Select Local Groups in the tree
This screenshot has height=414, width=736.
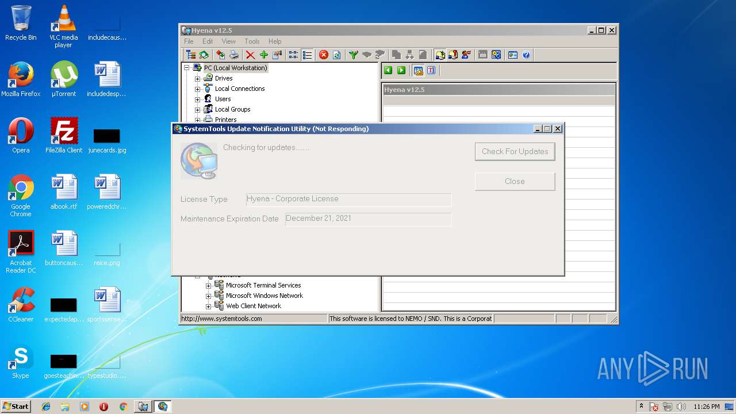click(x=232, y=109)
